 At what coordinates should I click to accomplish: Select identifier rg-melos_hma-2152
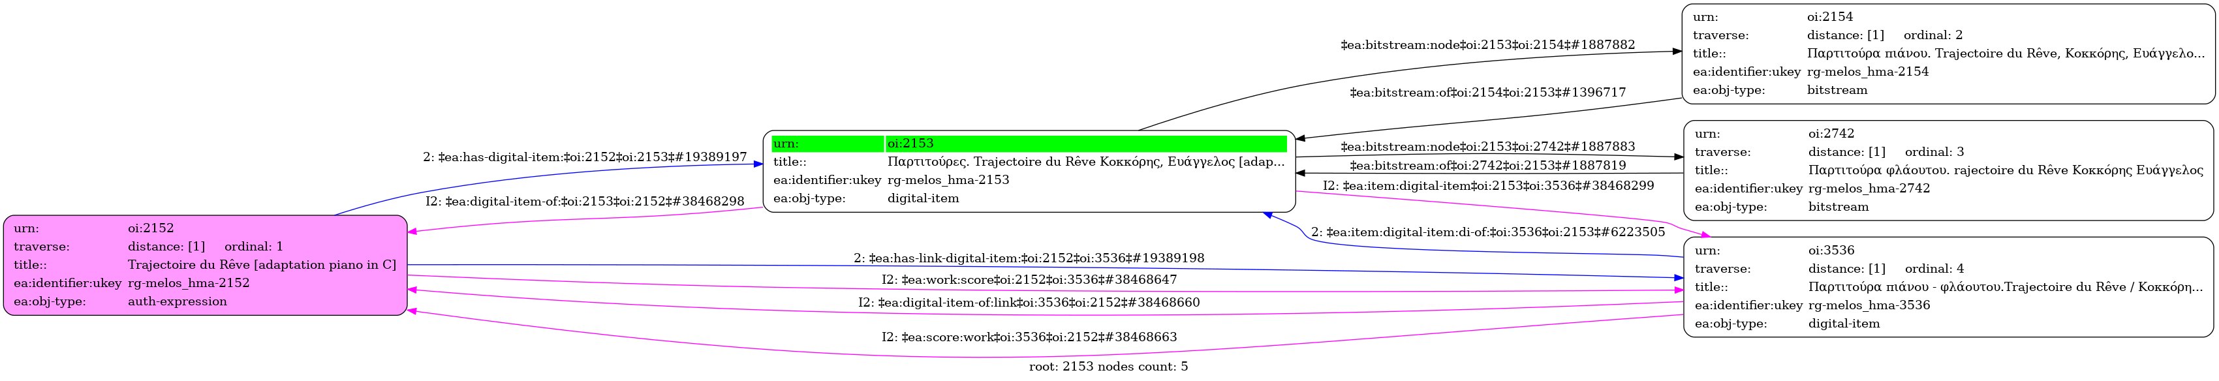pyautogui.click(x=188, y=282)
